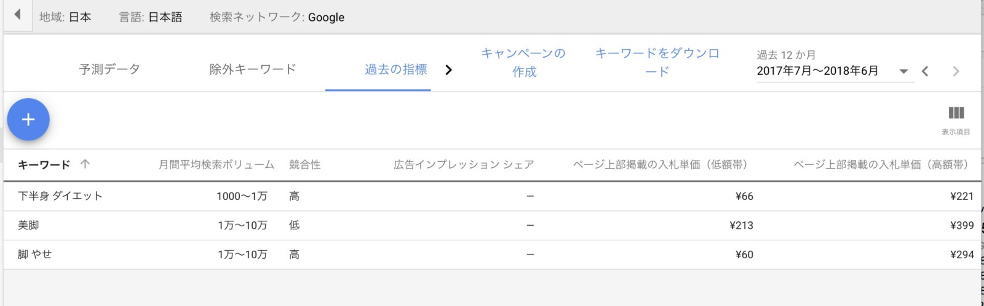Go to previous date range with left chevron

925,71
